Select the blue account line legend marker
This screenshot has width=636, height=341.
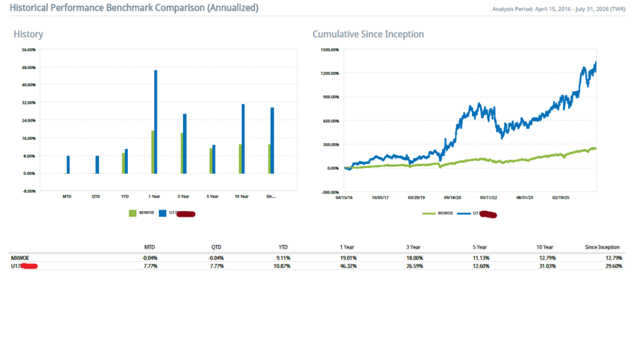[x=464, y=213]
